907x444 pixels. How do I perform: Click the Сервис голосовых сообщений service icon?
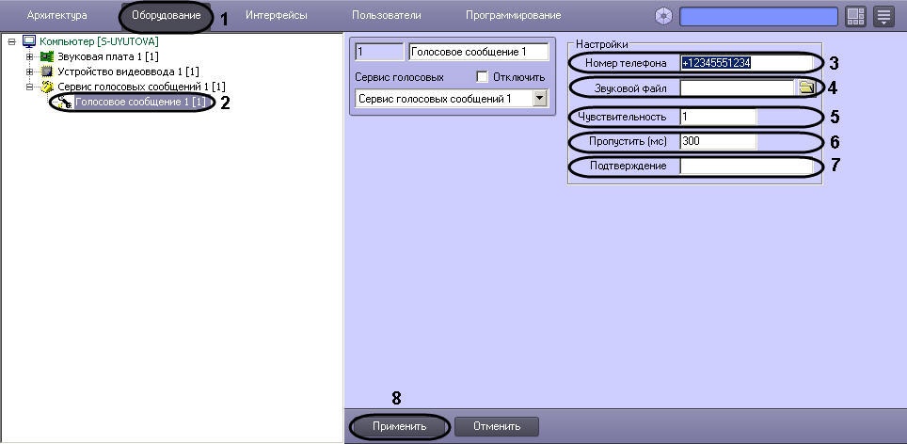[x=47, y=87]
